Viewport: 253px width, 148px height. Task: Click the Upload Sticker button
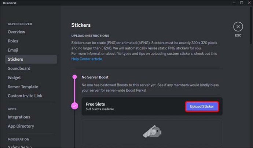pos(202,106)
